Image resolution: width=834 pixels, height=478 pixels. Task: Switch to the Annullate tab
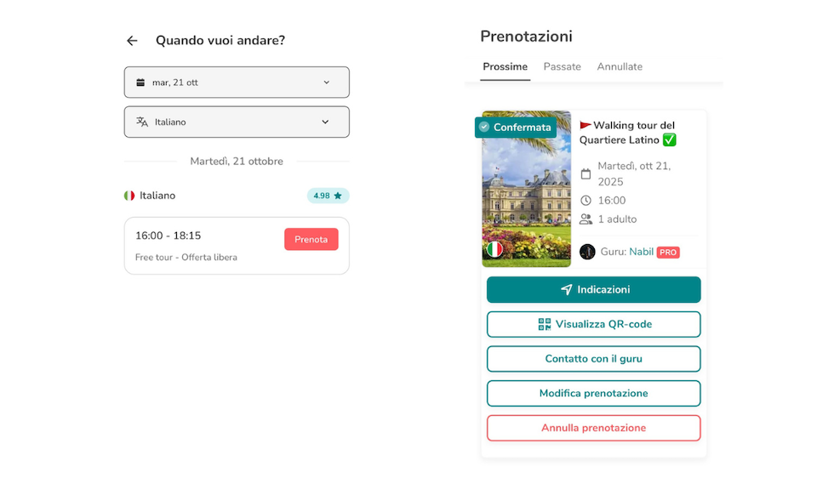(x=620, y=67)
